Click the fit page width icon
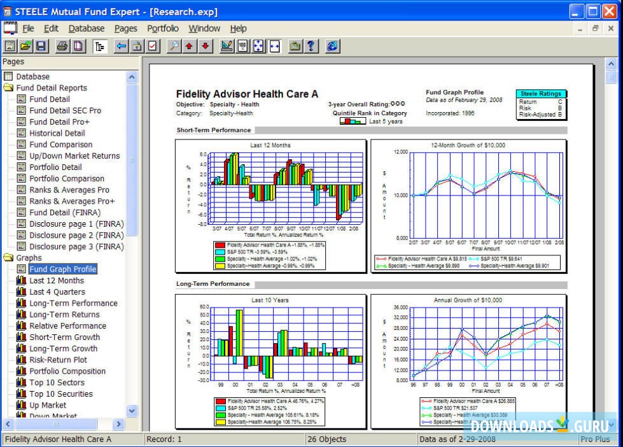 274,46
